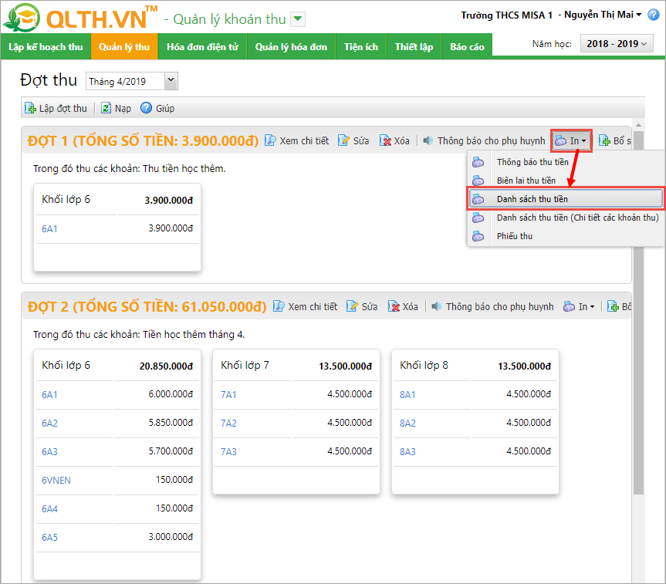
Task: Click Xem chi tiết icon for Đợt 1
Action: [270, 140]
